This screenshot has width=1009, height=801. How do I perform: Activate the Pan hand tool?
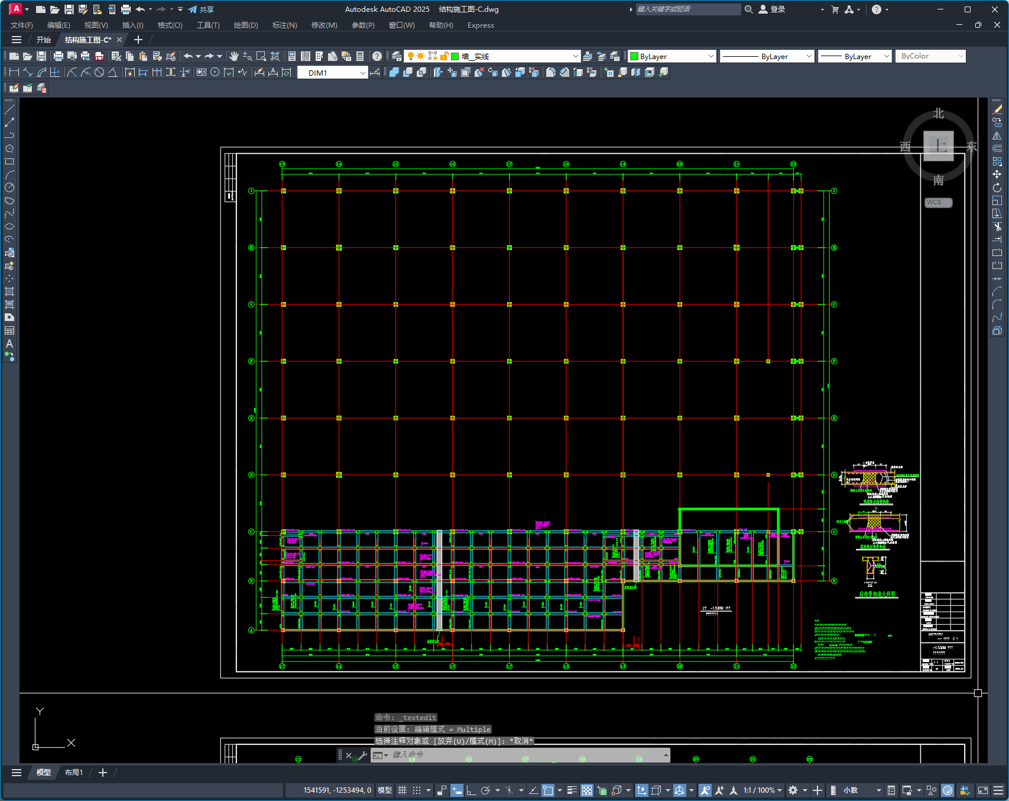(x=234, y=56)
